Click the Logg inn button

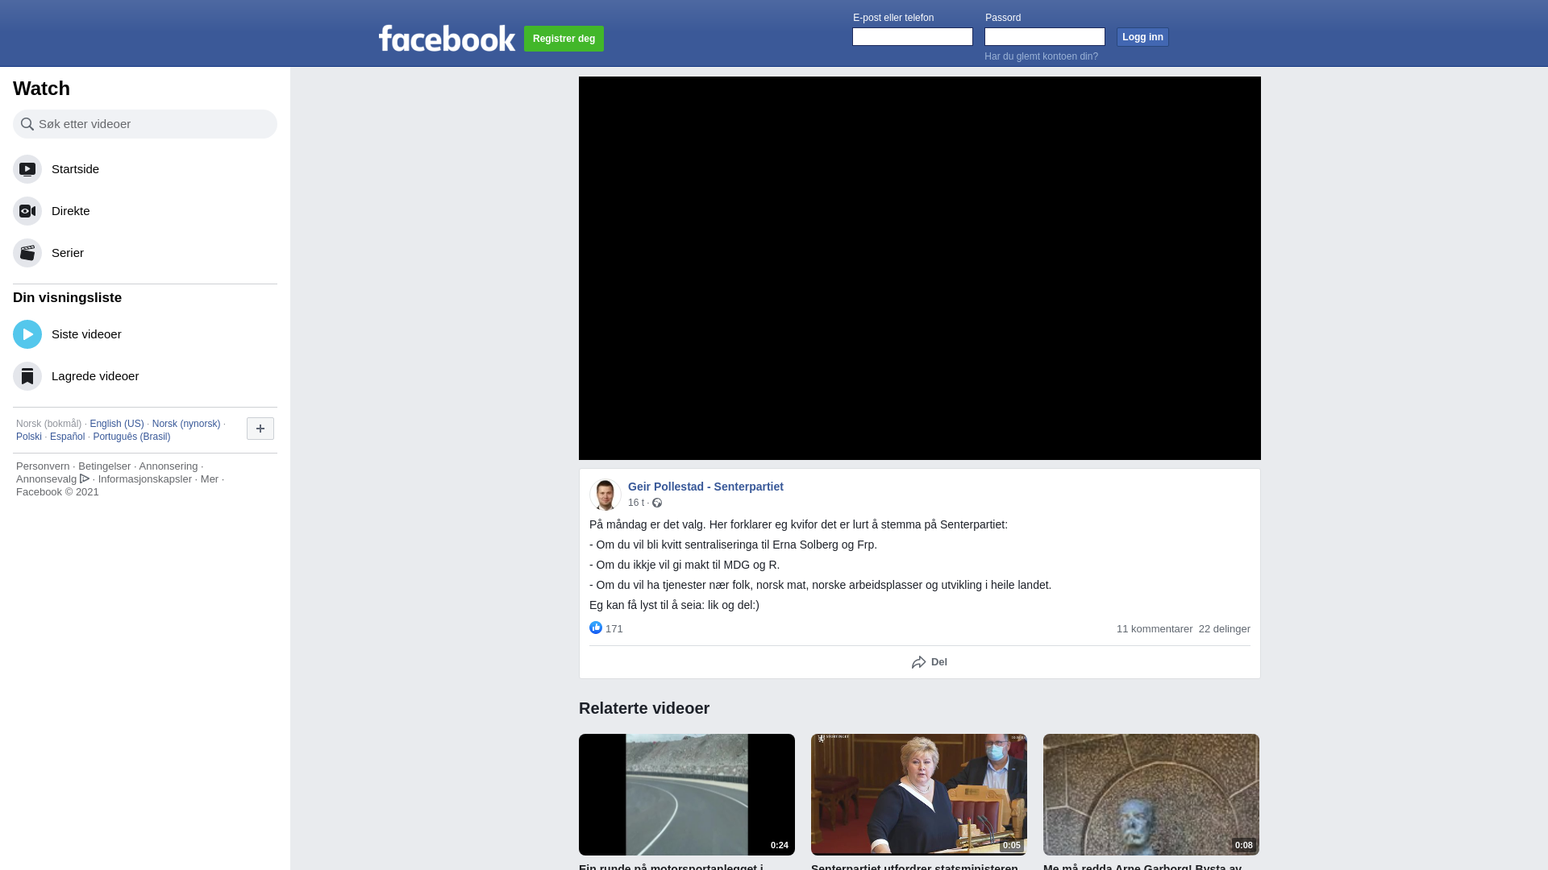coord(1142,37)
